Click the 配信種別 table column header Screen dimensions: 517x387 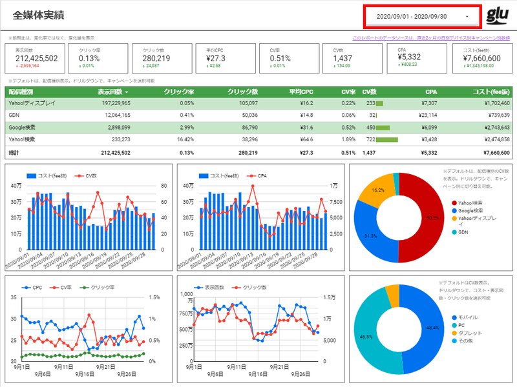point(21,92)
